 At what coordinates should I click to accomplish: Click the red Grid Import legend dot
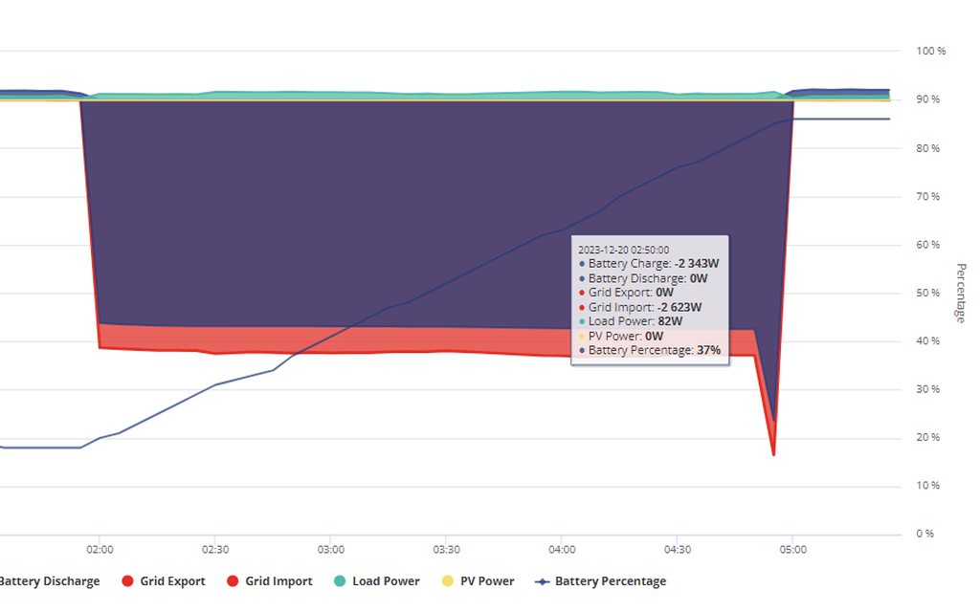[233, 581]
